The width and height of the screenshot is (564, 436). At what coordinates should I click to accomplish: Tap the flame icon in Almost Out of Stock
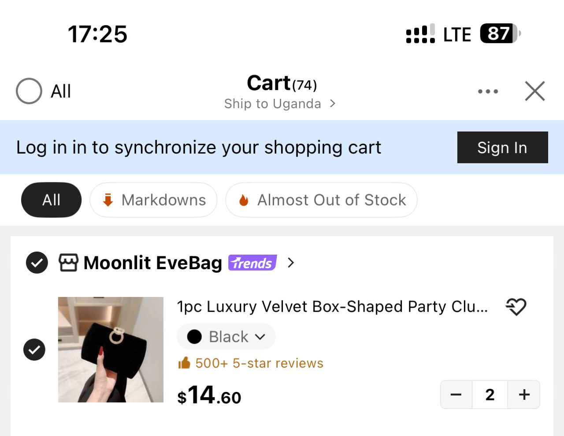[244, 200]
